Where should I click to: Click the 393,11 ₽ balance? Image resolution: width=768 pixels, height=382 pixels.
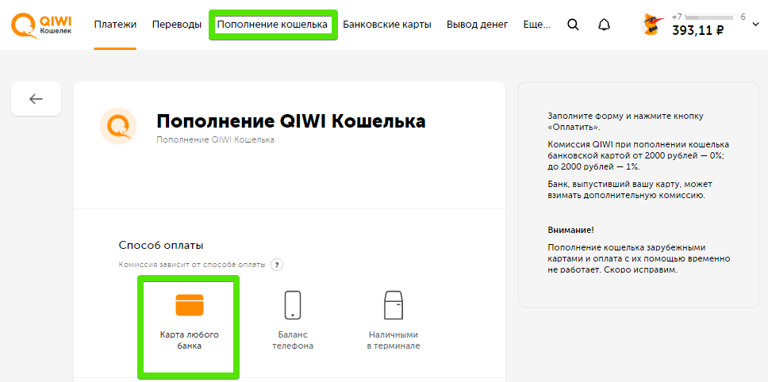coord(698,31)
